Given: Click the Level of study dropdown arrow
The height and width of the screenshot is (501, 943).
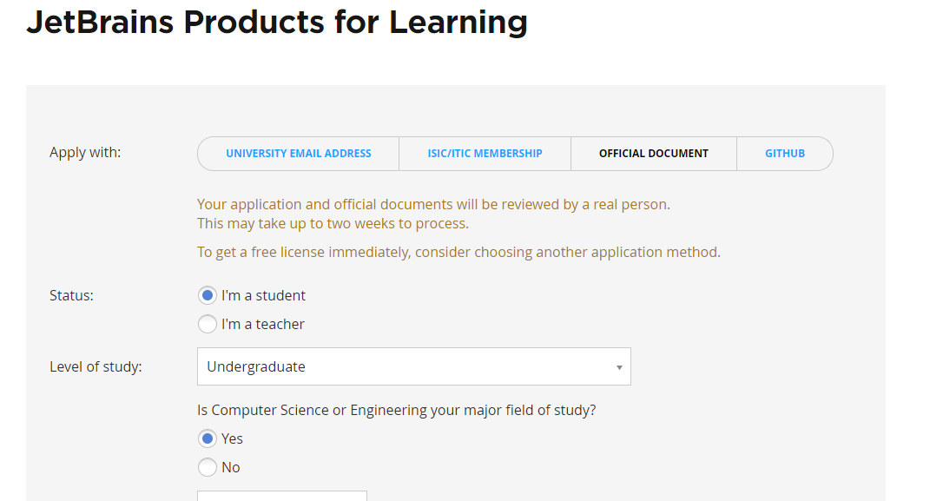Looking at the screenshot, I should (x=619, y=367).
